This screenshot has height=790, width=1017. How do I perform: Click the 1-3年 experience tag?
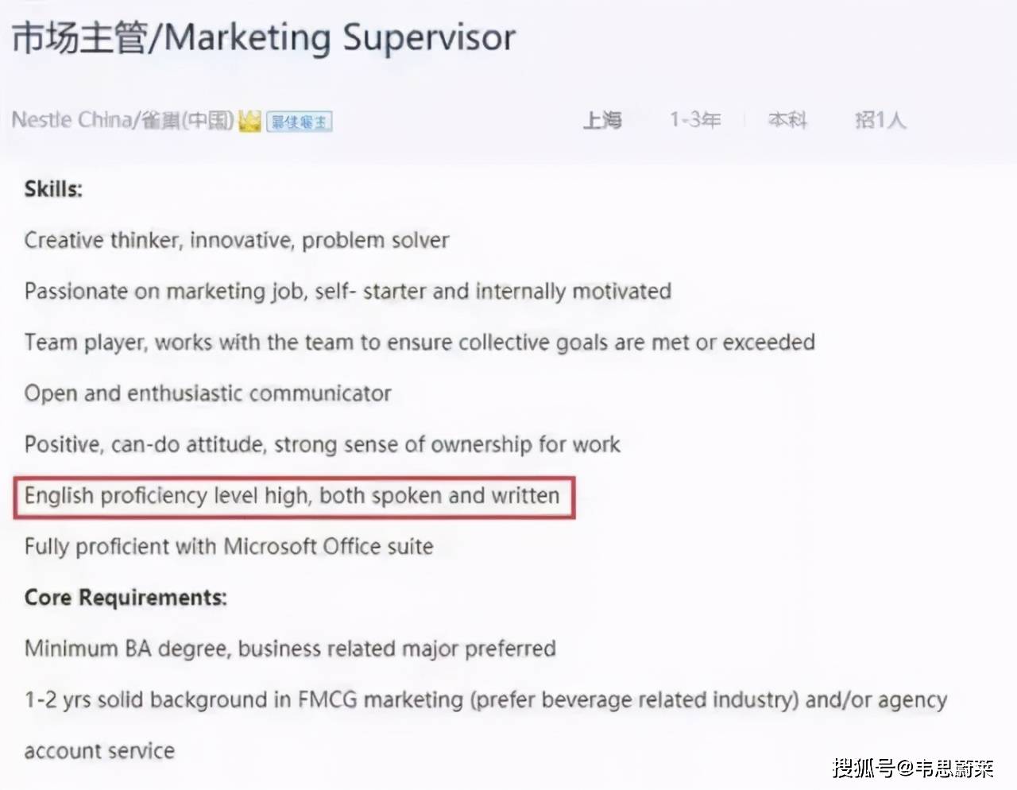coord(694,120)
